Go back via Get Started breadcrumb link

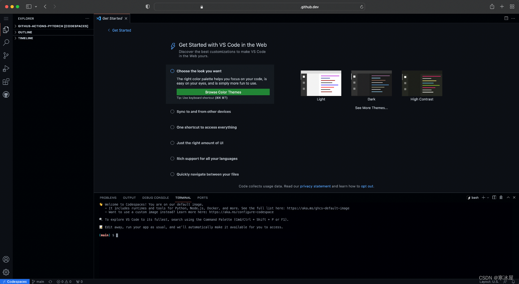point(120,30)
